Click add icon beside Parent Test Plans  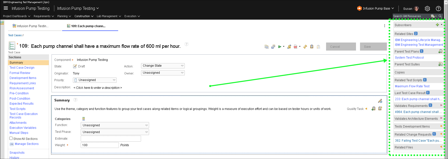(440, 51)
